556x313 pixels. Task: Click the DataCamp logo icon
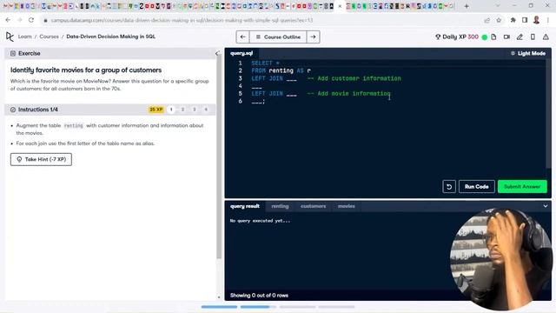point(10,37)
